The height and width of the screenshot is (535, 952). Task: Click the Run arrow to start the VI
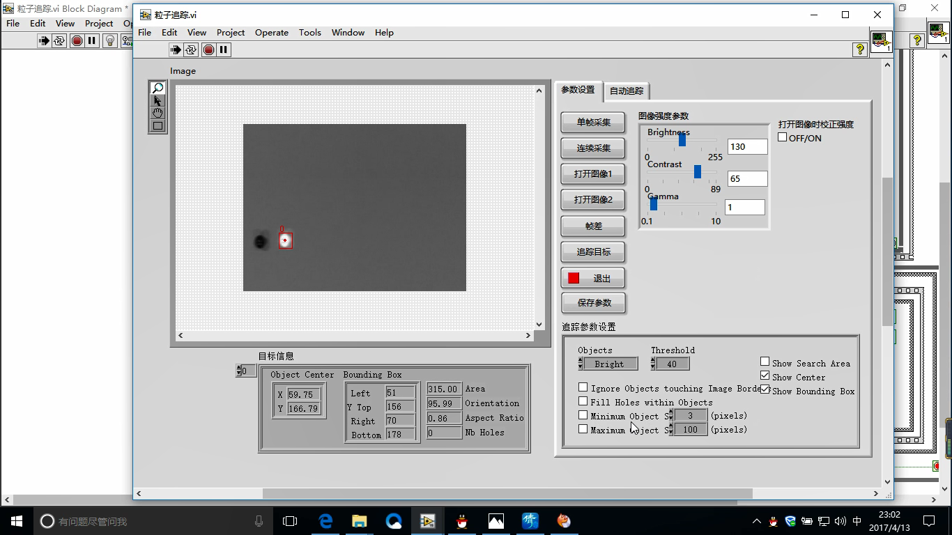click(x=176, y=49)
